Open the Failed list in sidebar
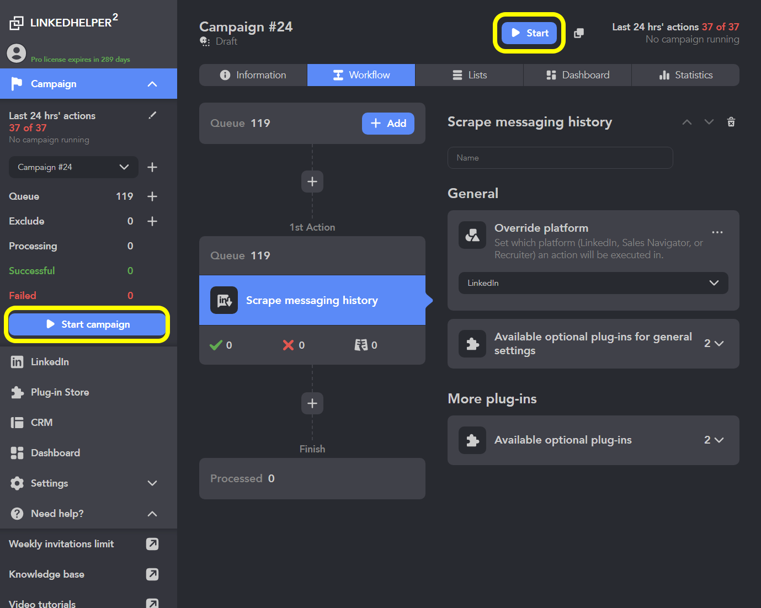The width and height of the screenshot is (761, 608). pos(71,296)
